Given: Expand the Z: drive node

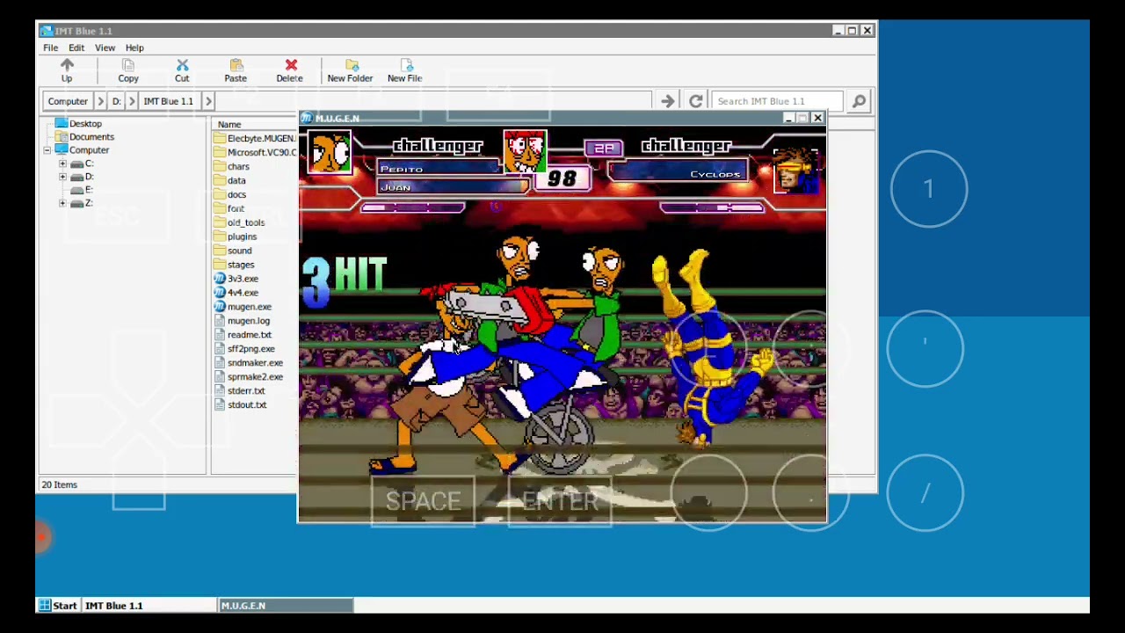Looking at the screenshot, I should tap(62, 203).
